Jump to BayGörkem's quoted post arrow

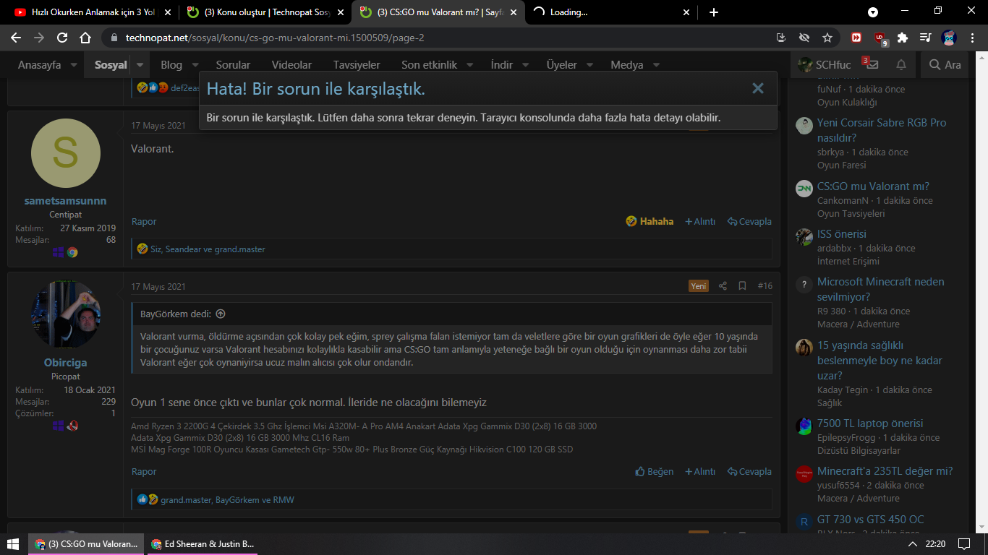tap(221, 314)
